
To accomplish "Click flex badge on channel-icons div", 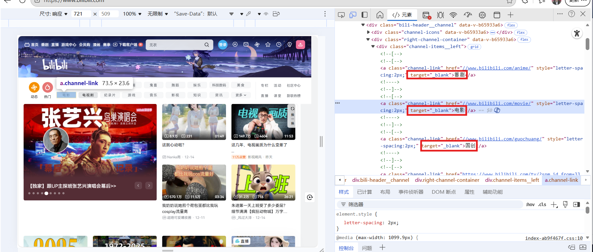I will pyautogui.click(x=521, y=32).
